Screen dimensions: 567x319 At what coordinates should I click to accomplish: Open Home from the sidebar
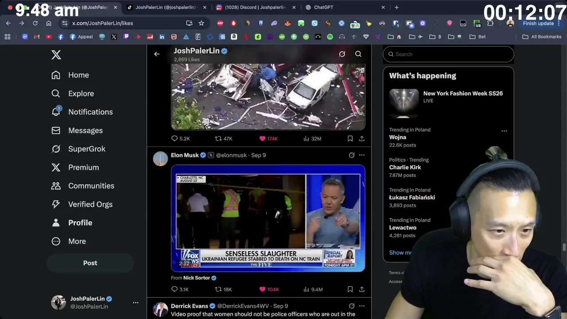(x=70, y=75)
